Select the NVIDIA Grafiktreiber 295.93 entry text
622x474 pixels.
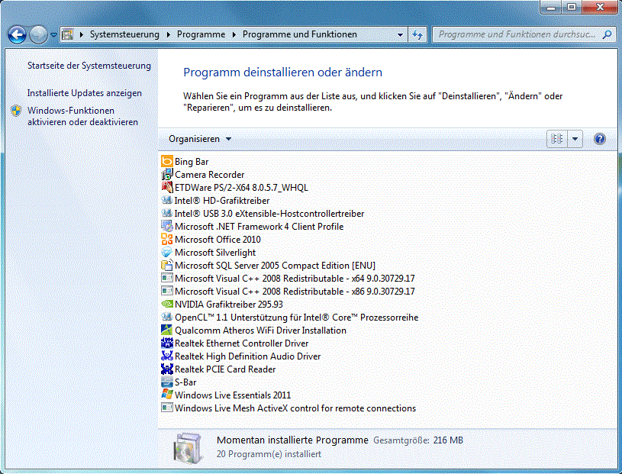point(229,305)
